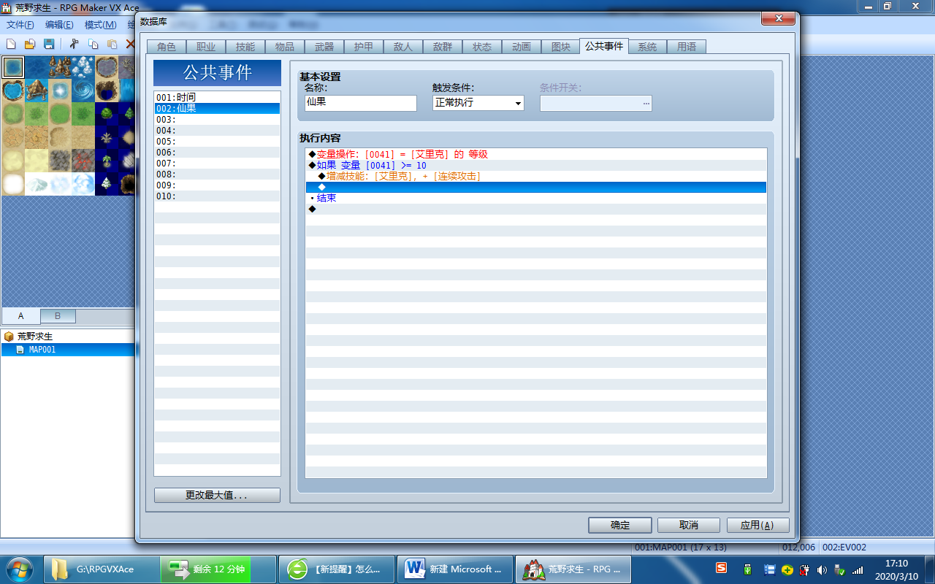Select common event 002:仙果 in the list

click(x=217, y=108)
